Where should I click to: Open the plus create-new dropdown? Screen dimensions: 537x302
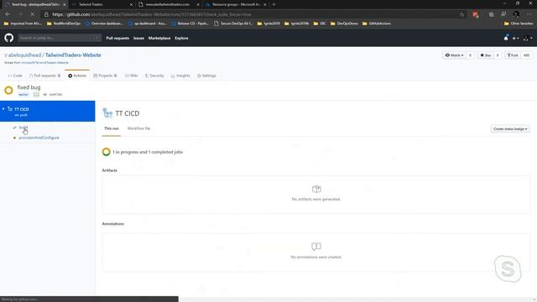click(x=515, y=39)
